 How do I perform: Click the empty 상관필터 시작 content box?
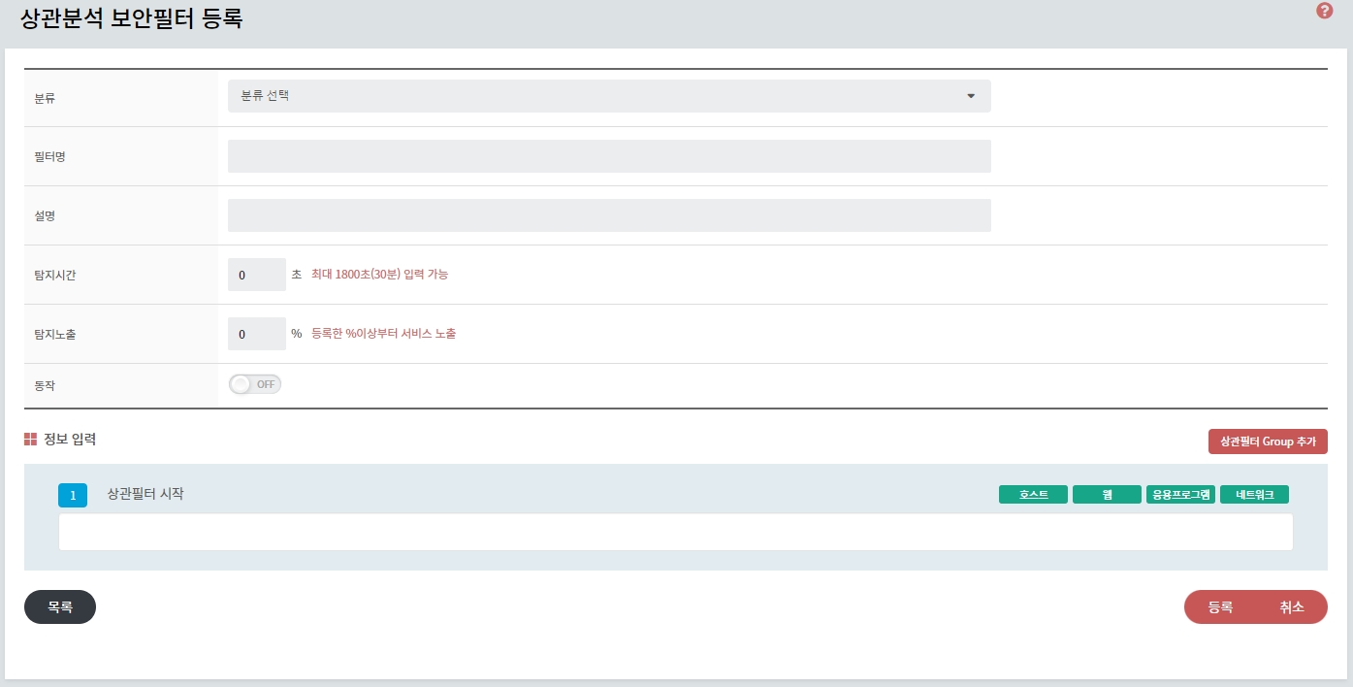[x=675, y=532]
